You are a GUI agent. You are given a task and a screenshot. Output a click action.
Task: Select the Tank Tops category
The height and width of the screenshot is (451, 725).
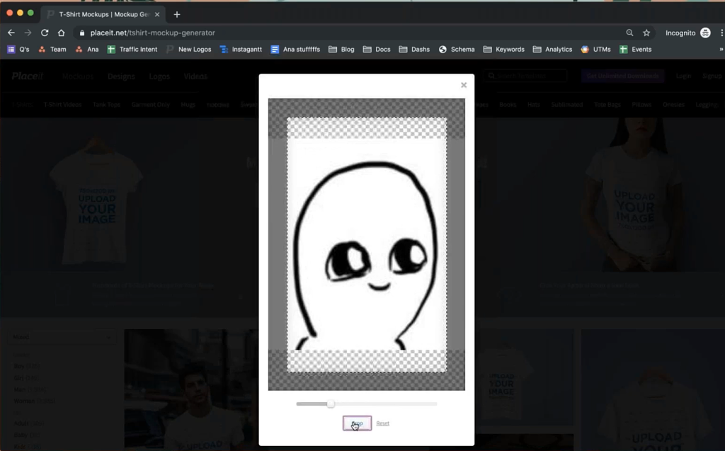tap(107, 104)
